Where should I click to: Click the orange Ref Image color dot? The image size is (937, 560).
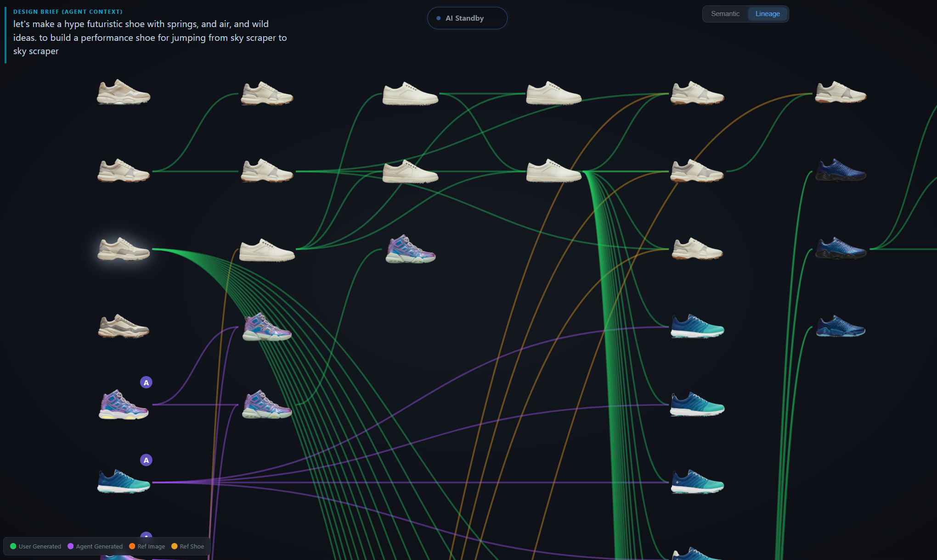132,546
